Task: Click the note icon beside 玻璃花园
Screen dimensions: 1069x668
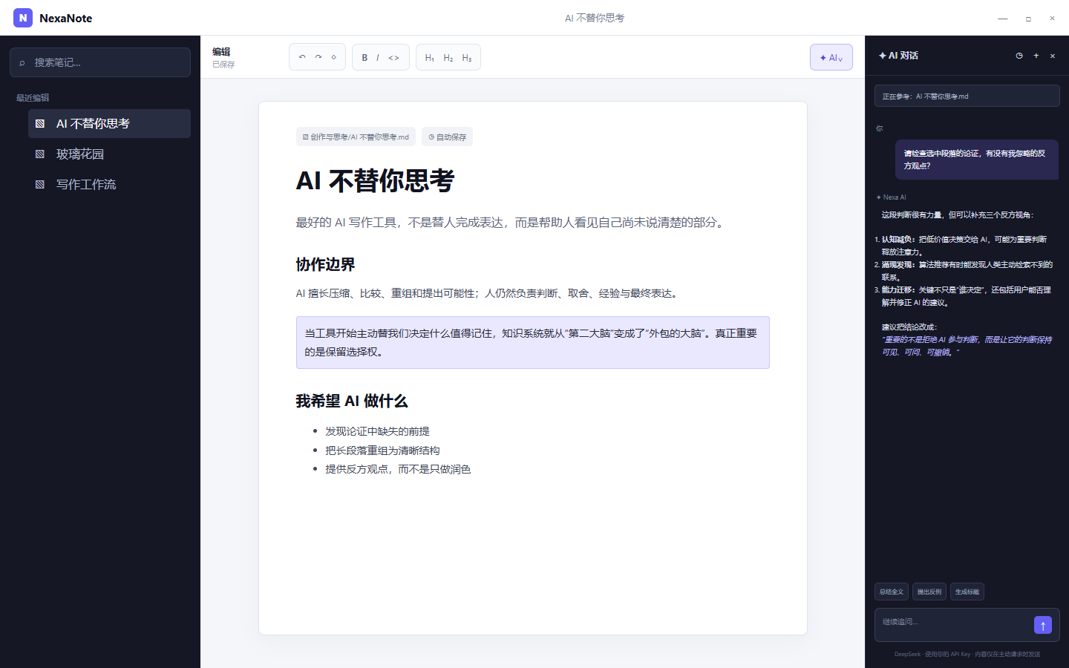Action: coord(40,154)
